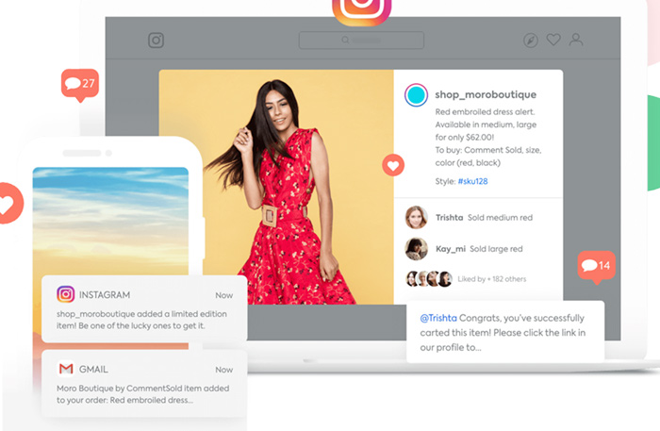Open the INSTAGRAM notification message text

[x=141, y=320]
